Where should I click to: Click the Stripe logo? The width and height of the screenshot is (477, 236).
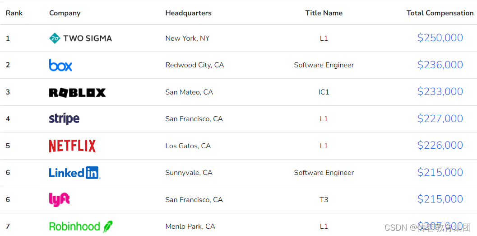click(x=64, y=119)
